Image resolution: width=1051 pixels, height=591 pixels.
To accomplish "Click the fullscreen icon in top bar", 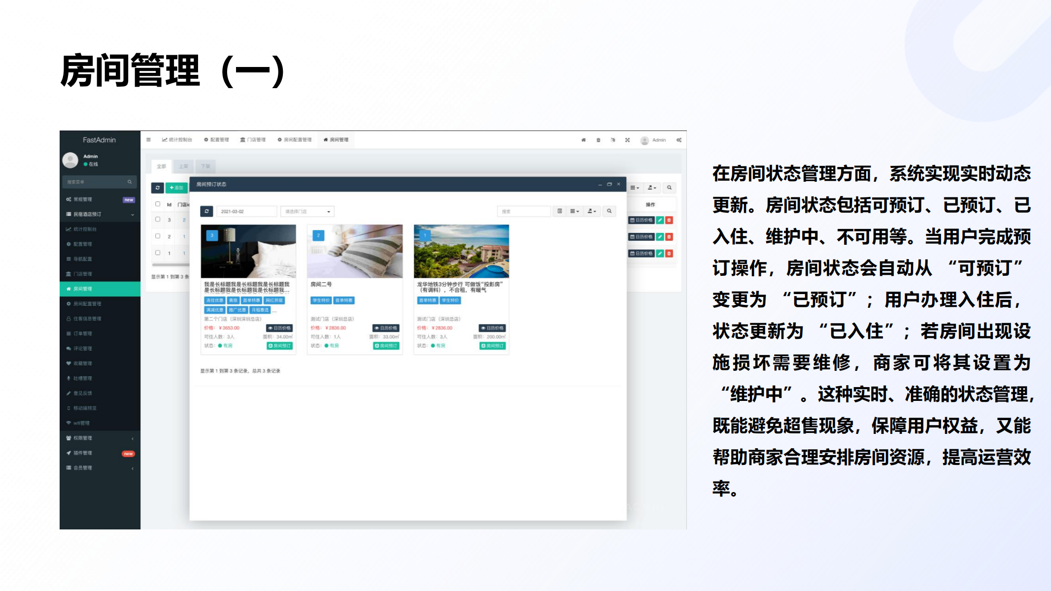I will click(x=627, y=140).
